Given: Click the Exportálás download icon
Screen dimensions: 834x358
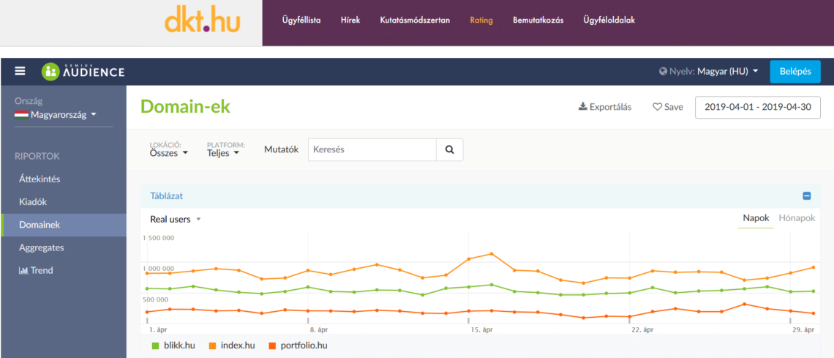Looking at the screenshot, I should pyautogui.click(x=582, y=107).
